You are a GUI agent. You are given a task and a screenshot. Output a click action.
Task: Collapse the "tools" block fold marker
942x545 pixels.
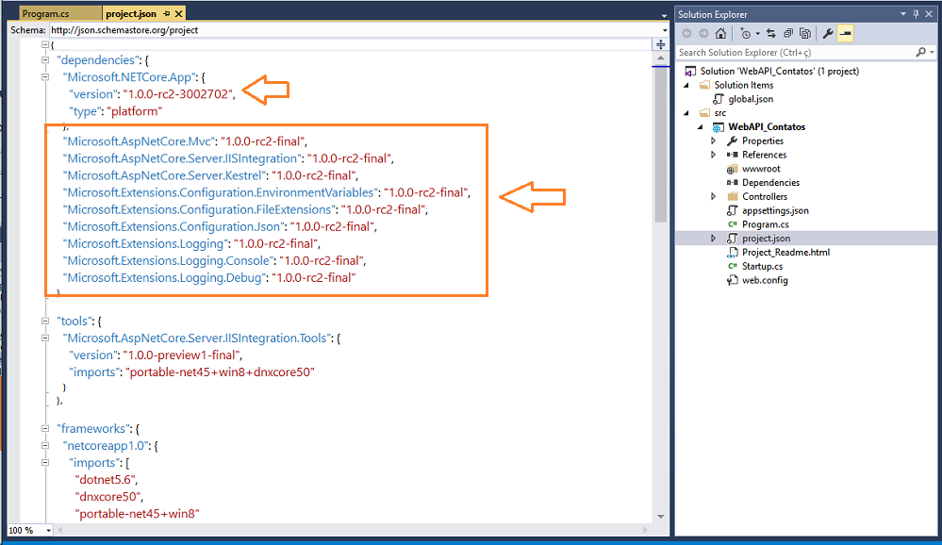click(x=45, y=321)
